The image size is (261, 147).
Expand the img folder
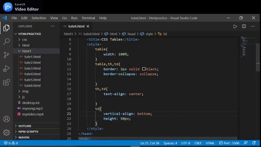pos(25,91)
